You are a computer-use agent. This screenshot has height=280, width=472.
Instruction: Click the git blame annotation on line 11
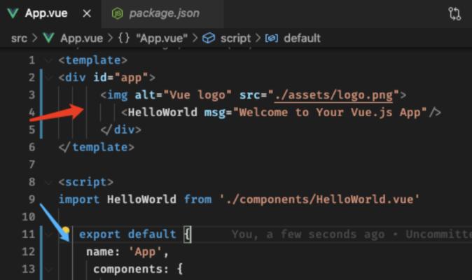tap(352, 234)
